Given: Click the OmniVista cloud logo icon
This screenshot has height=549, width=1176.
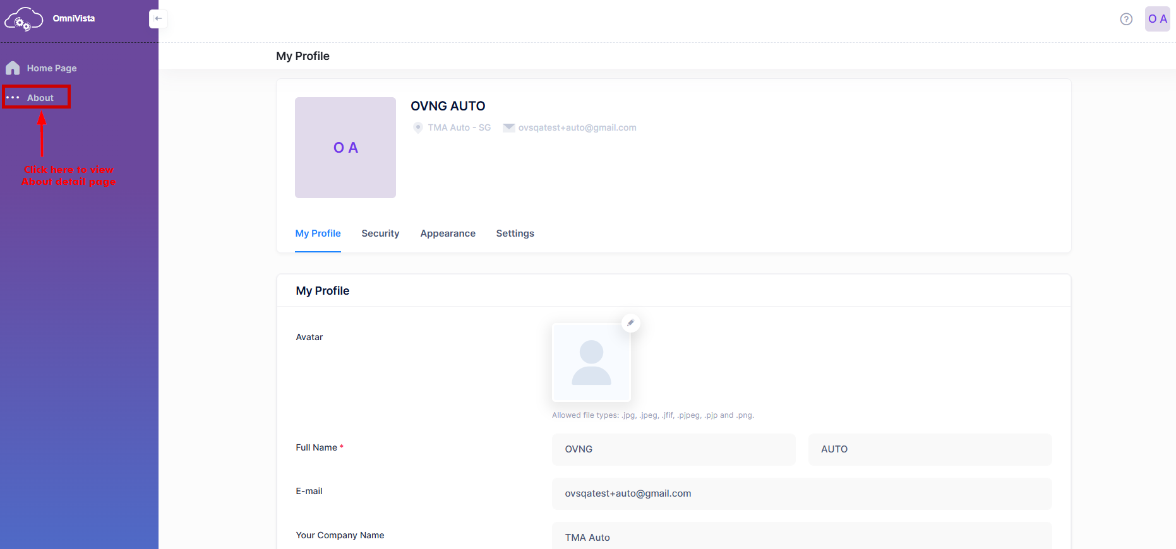Looking at the screenshot, I should point(24,19).
